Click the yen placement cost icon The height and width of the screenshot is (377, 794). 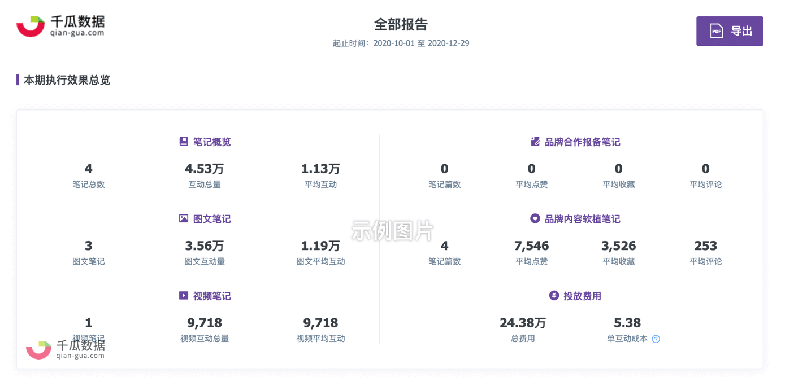pyautogui.click(x=554, y=296)
